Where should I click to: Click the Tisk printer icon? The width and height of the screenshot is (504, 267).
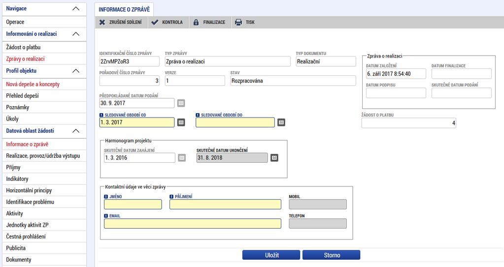coord(238,22)
